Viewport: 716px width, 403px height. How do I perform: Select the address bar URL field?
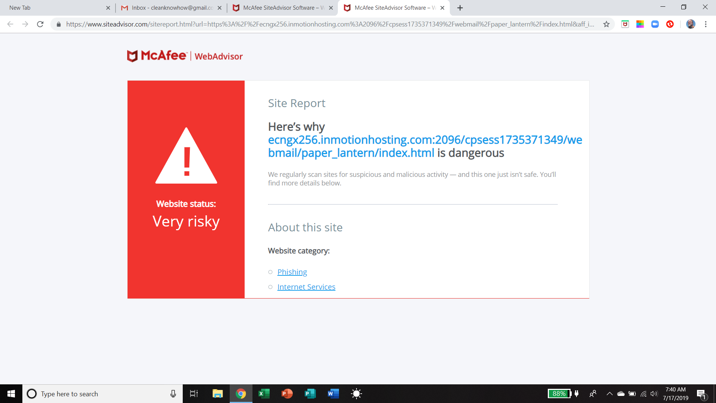click(330, 24)
